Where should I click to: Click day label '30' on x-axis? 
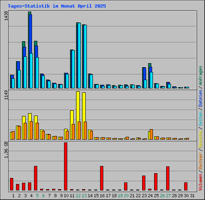pos(186,196)
